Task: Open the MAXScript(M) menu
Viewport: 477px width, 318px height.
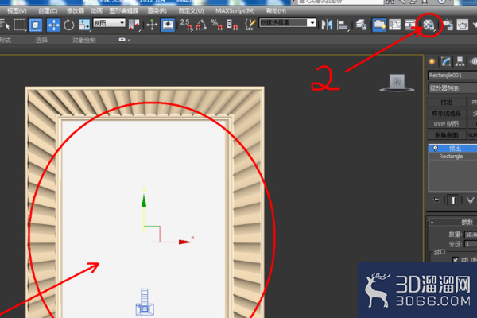Action: coord(235,11)
